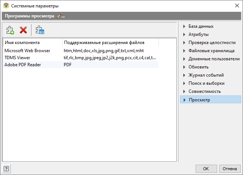Click the Отмена button
Viewport: 243px width, 175px height.
click(230, 169)
